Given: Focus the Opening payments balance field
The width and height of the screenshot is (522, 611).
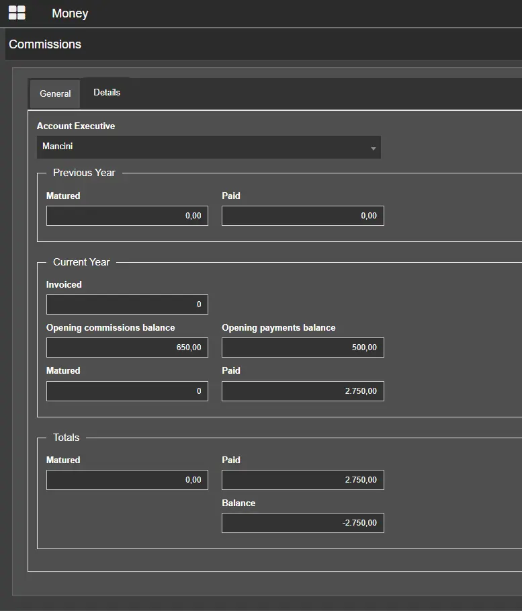Looking at the screenshot, I should point(302,348).
